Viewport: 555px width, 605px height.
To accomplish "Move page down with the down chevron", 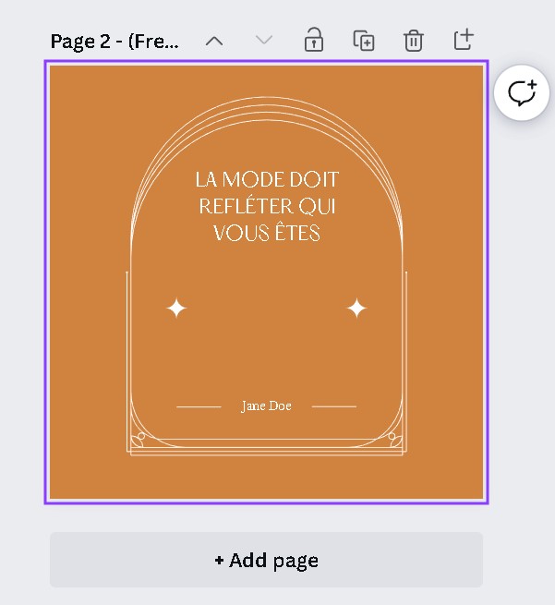I will 264,40.
